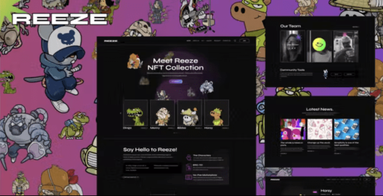
Task: Open the team member photo with green smiley
Action: click(x=319, y=46)
